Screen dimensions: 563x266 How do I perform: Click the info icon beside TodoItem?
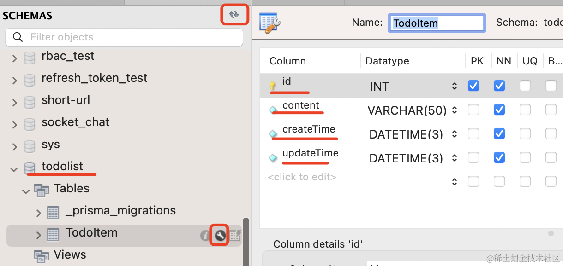click(x=205, y=236)
